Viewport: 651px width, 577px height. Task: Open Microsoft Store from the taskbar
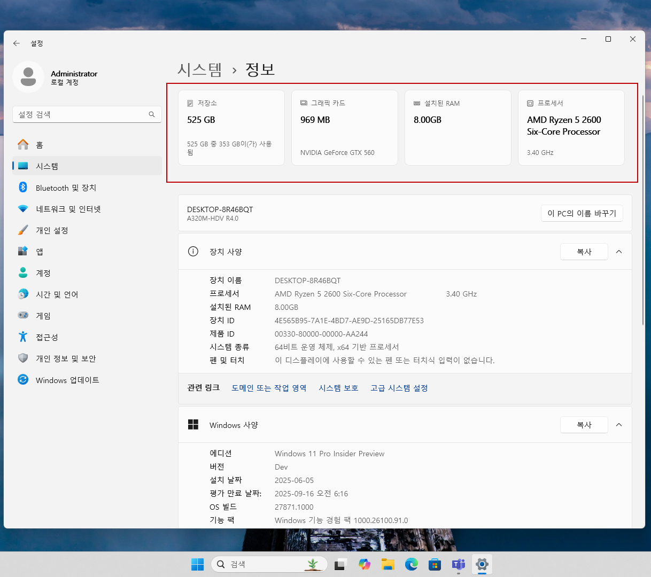[435, 564]
